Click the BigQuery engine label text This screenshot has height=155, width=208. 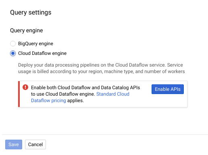click(x=35, y=44)
